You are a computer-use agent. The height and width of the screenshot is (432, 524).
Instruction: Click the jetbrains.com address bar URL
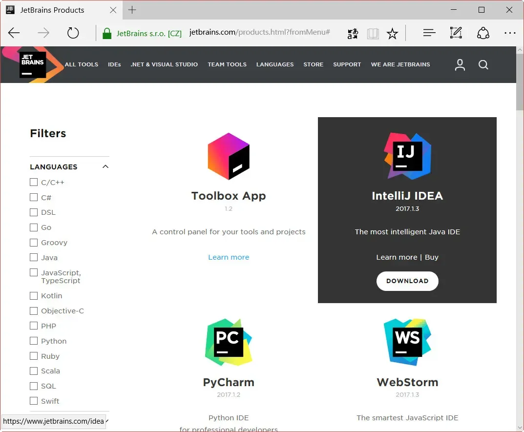click(260, 32)
